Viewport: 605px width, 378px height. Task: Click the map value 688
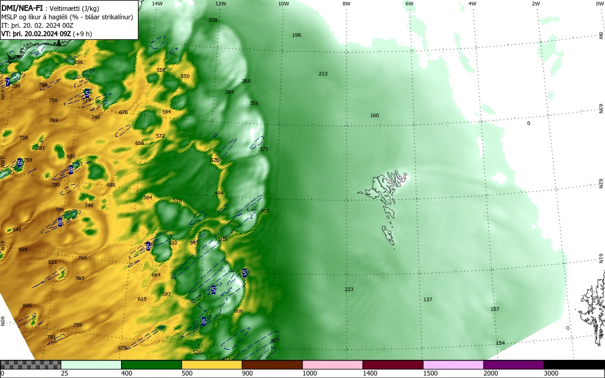[111, 185]
